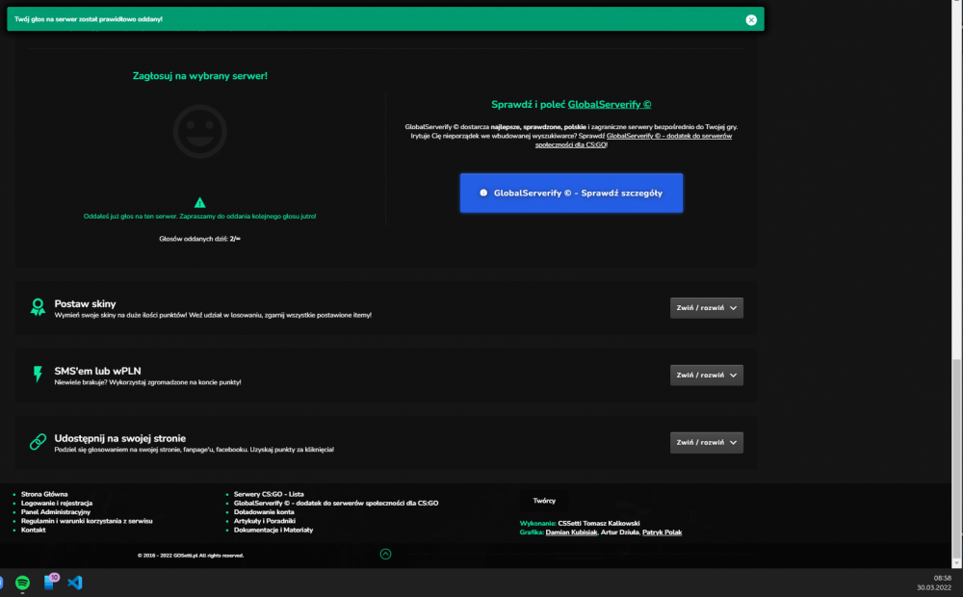The width and height of the screenshot is (963, 597).
Task: Open Damian Kubisiak credit link
Action: [x=571, y=532]
